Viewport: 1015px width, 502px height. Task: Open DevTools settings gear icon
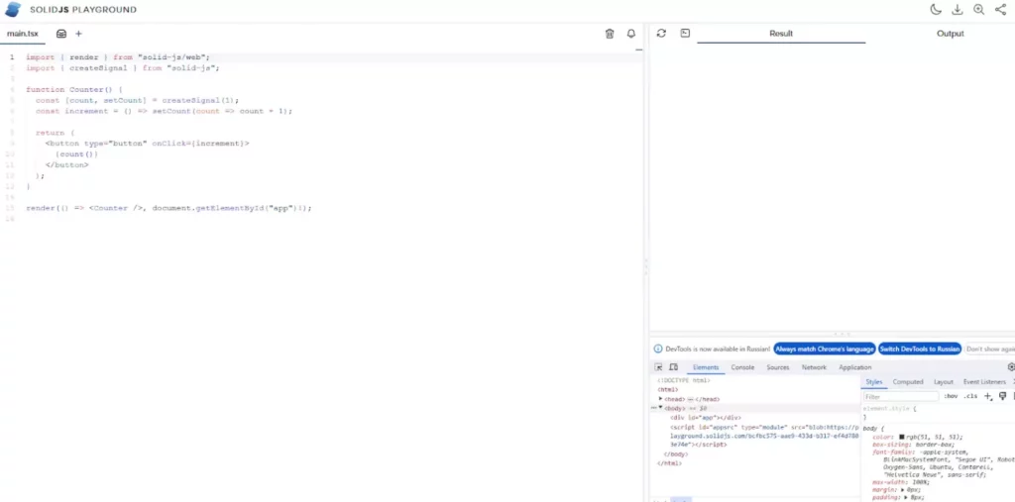point(1011,366)
